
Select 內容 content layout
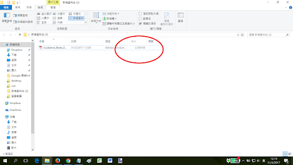[x=58, y=22]
